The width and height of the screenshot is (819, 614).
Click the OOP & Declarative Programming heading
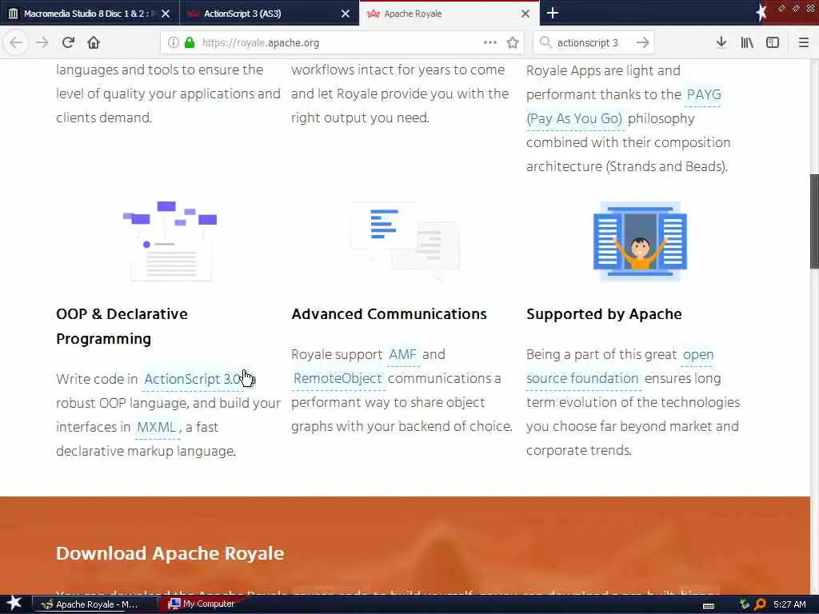[x=122, y=326]
